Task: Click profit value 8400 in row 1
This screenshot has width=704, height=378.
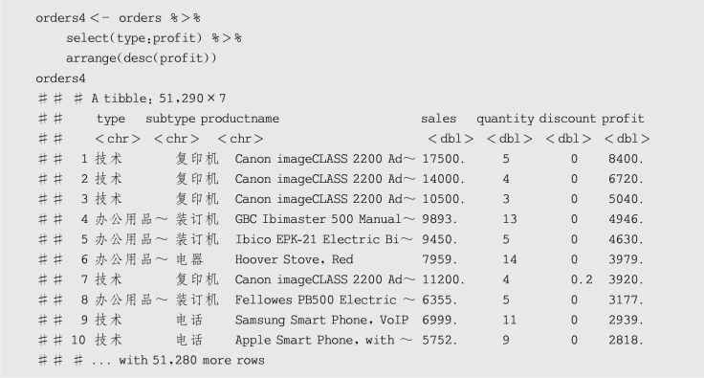Action: coord(626,159)
